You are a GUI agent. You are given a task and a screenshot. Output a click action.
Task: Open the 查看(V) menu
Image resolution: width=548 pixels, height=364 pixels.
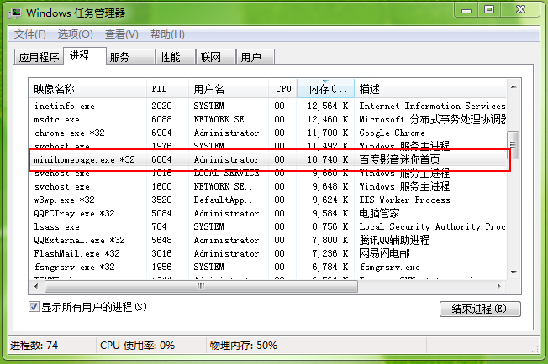122,34
